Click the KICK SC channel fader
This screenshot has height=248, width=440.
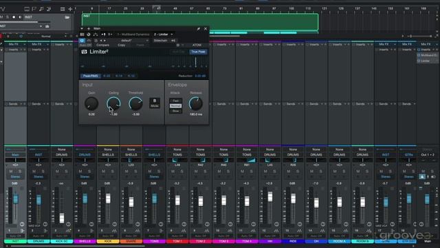(x=62, y=218)
